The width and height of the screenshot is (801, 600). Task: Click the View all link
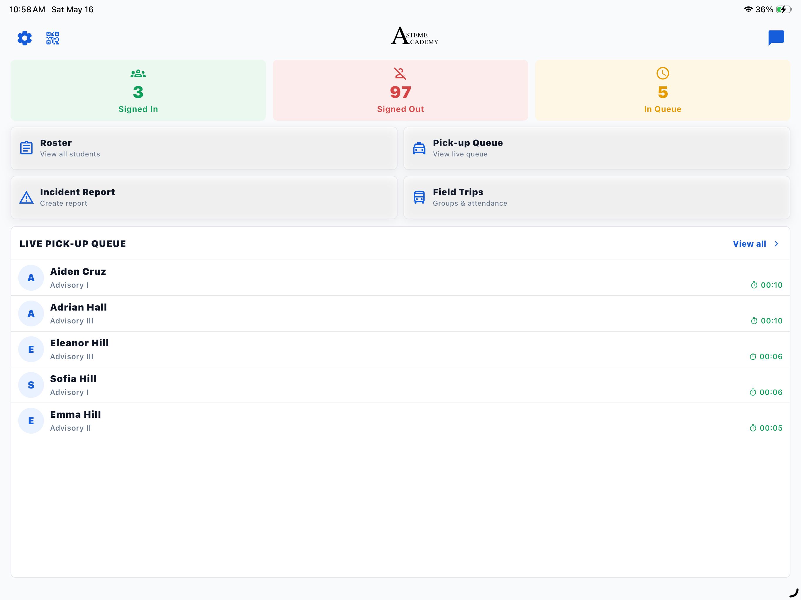pyautogui.click(x=749, y=244)
